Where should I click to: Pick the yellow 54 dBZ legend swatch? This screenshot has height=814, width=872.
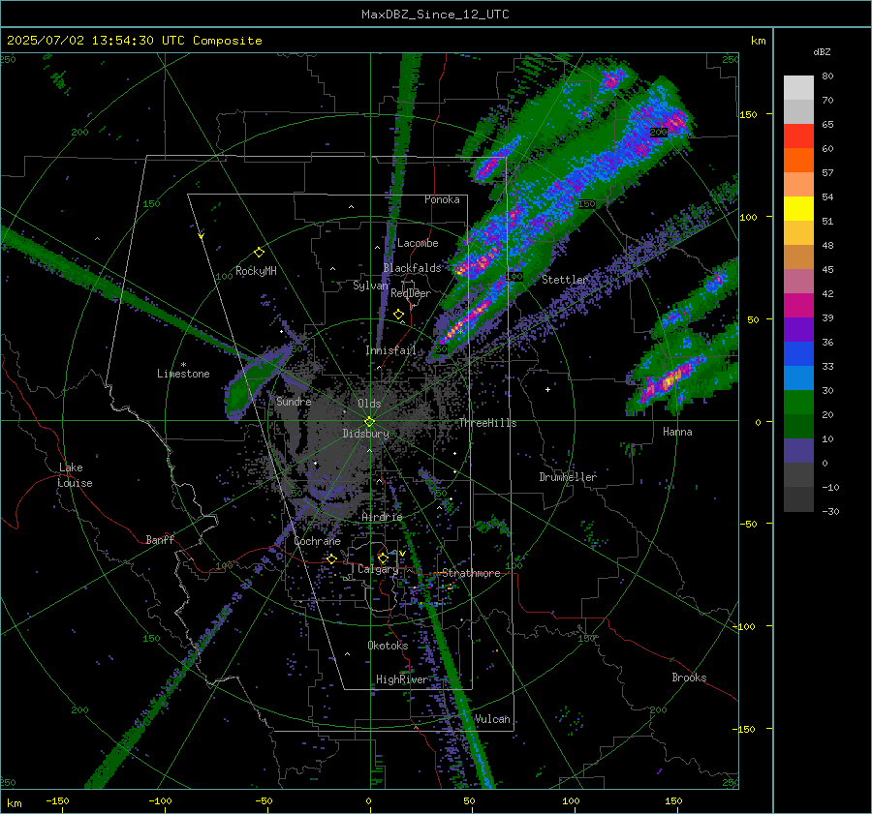coord(798,208)
